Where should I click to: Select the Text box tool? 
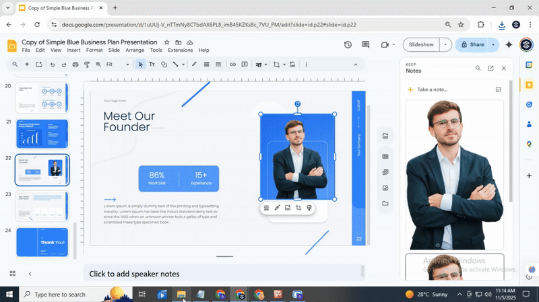click(x=152, y=65)
